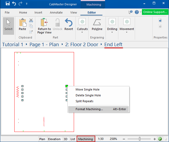Viewport: 169px width, 142px height.
Task: Open the Help question mark icon
Action: [x=137, y=12]
